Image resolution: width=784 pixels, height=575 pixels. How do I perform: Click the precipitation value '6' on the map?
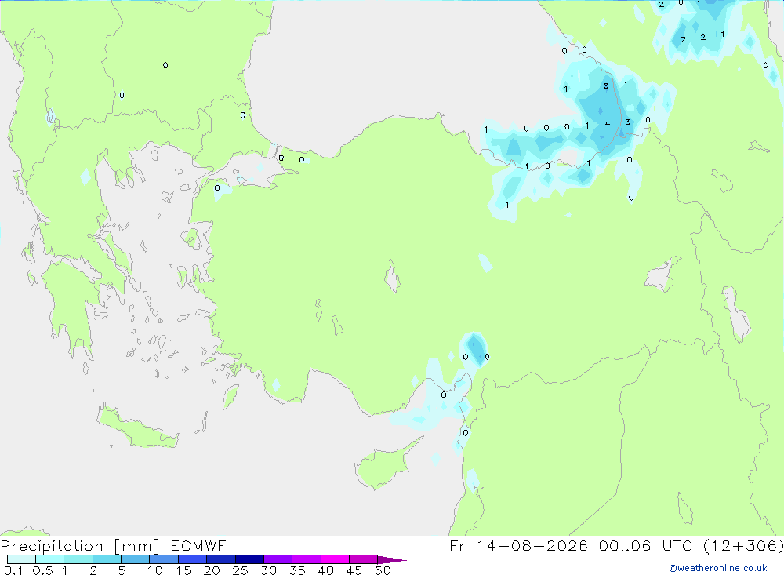pyautogui.click(x=605, y=86)
